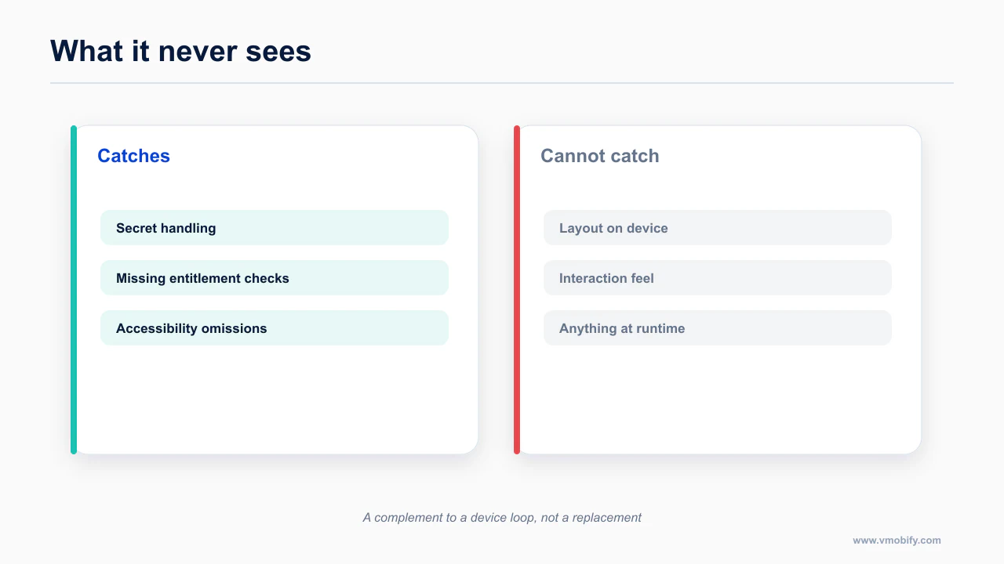
Task: Click the divider line under the title
Action: pos(502,82)
